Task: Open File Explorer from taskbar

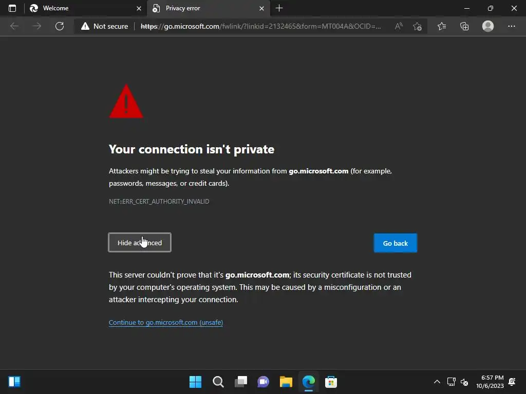Action: pyautogui.click(x=286, y=382)
